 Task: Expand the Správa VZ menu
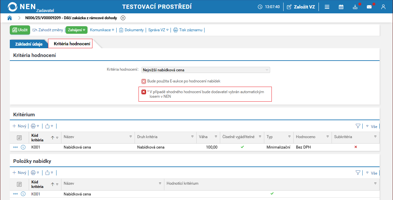(158, 30)
